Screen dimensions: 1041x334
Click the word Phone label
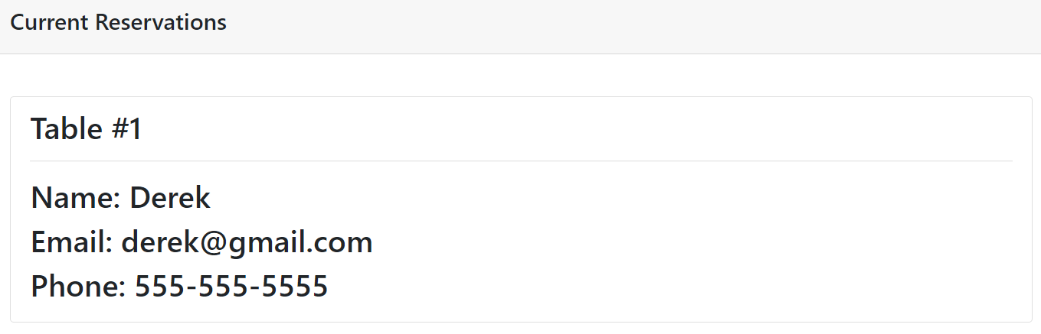[x=74, y=287]
